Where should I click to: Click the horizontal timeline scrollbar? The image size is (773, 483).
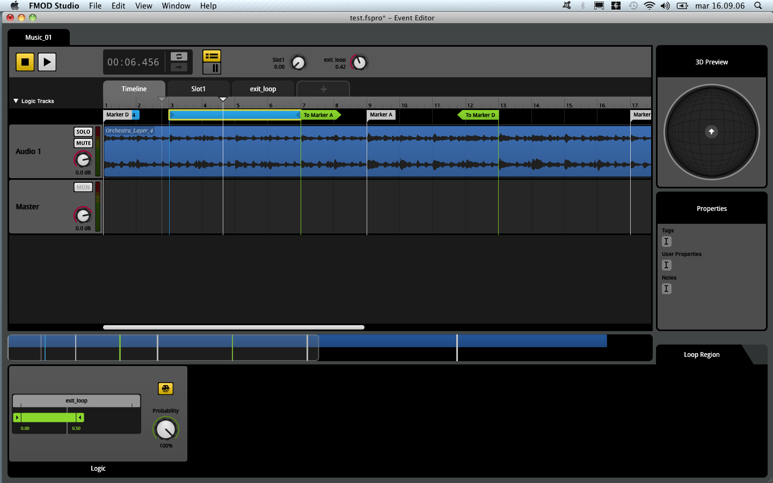234,327
